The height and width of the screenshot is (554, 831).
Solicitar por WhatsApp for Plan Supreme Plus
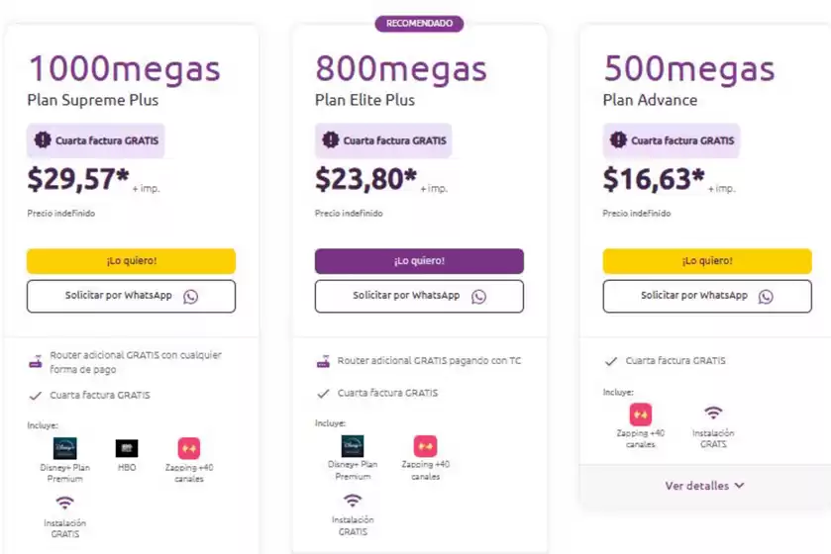pyautogui.click(x=131, y=296)
